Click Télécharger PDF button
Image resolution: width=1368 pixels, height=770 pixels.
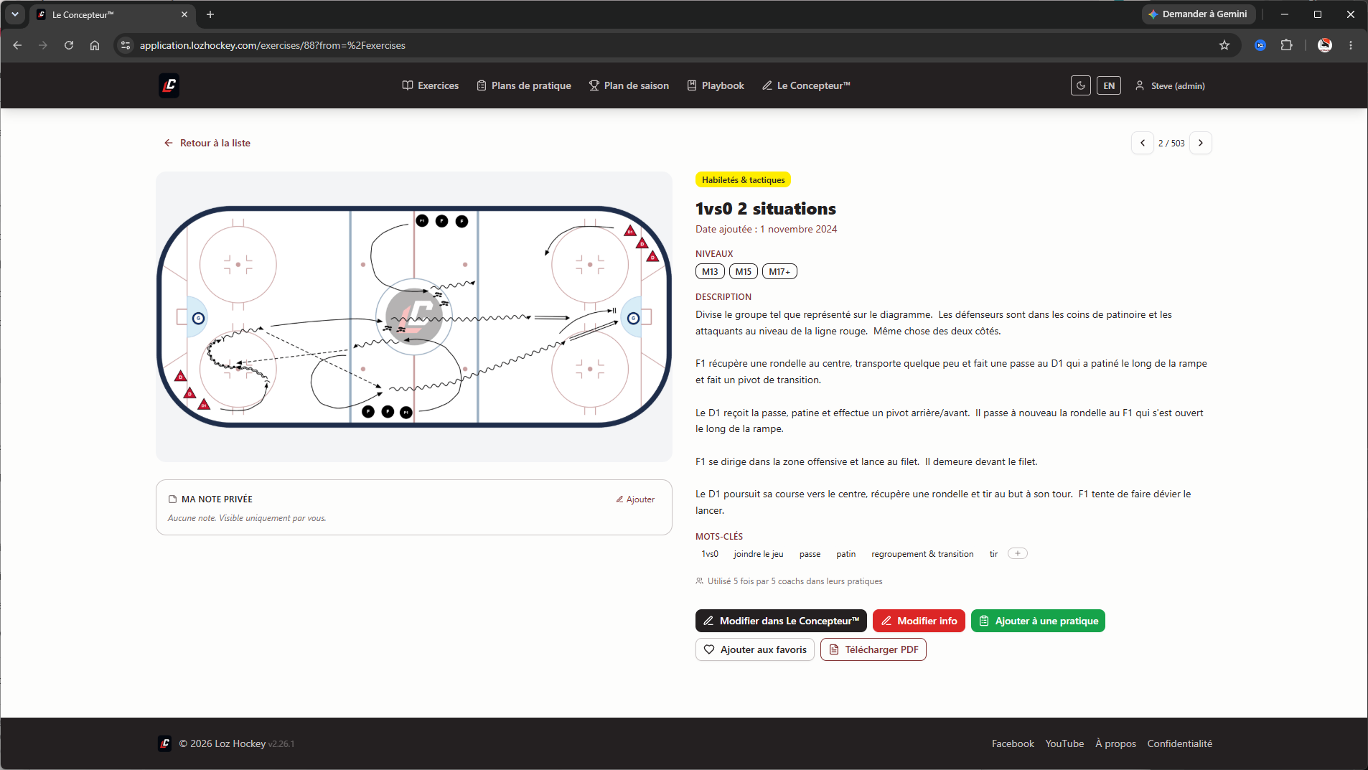(x=873, y=649)
